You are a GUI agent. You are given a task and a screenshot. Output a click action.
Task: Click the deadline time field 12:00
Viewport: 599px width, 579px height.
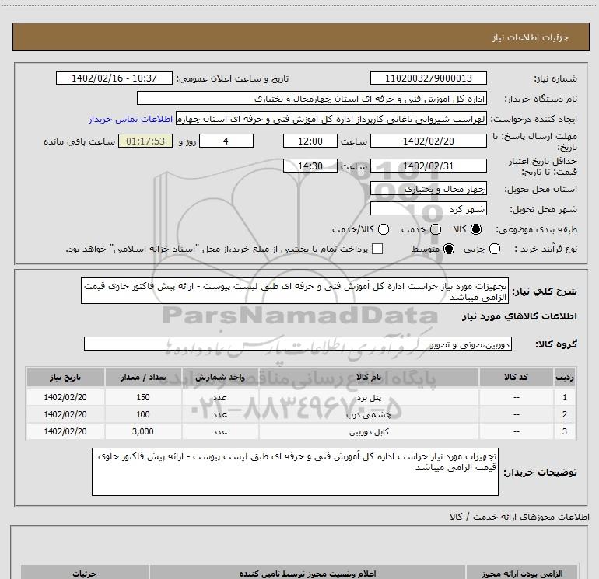point(310,141)
